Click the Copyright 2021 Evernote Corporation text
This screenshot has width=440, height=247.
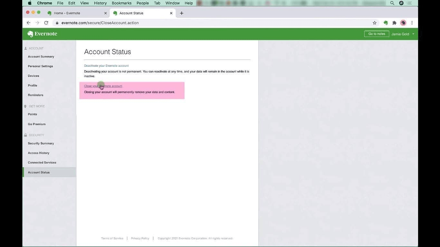point(195,238)
